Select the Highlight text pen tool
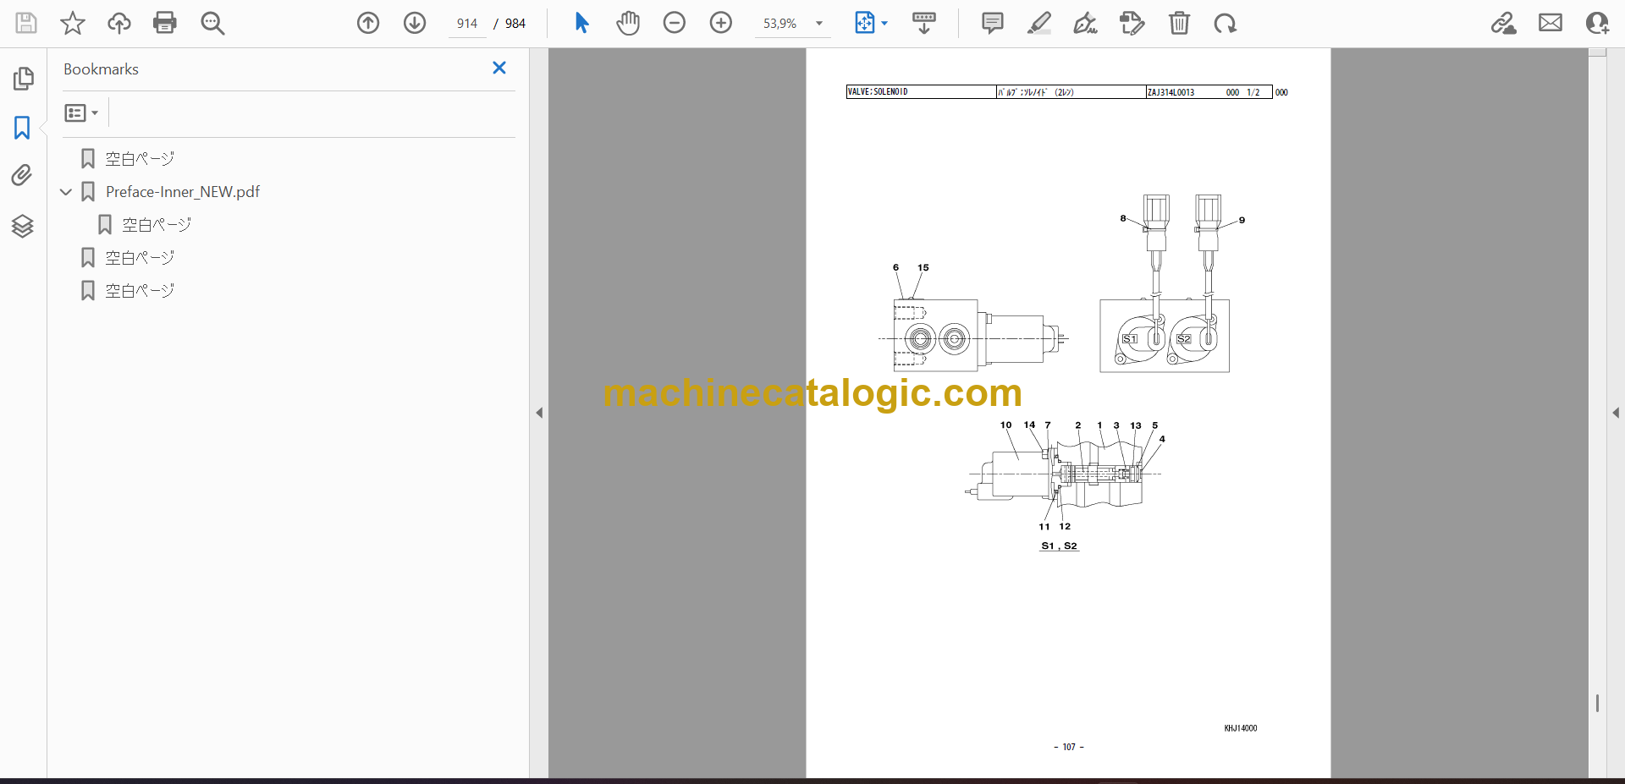 [1039, 23]
